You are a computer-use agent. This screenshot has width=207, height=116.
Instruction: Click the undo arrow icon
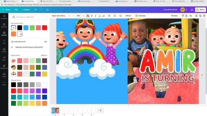pos(36,10)
